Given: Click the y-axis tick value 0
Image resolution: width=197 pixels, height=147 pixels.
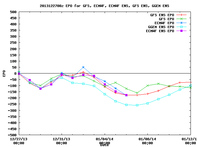Looking at the screenshot, I should [x=15, y=73].
